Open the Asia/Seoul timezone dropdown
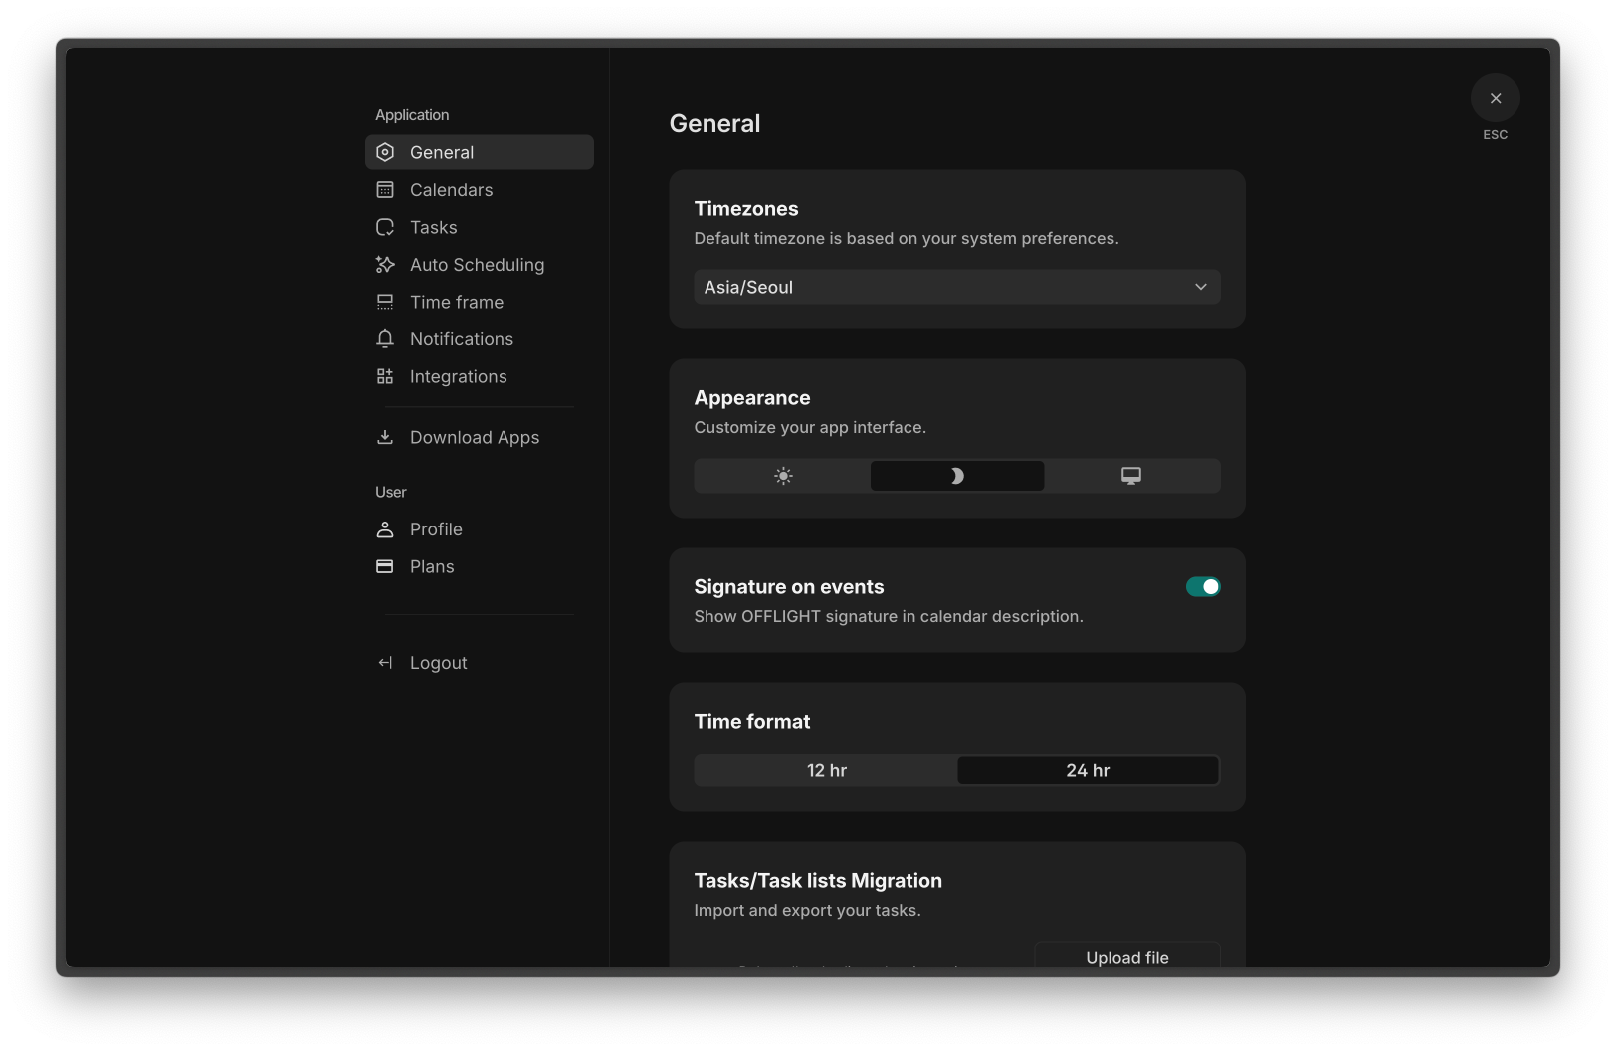Viewport: 1616px width, 1051px height. pos(957,287)
